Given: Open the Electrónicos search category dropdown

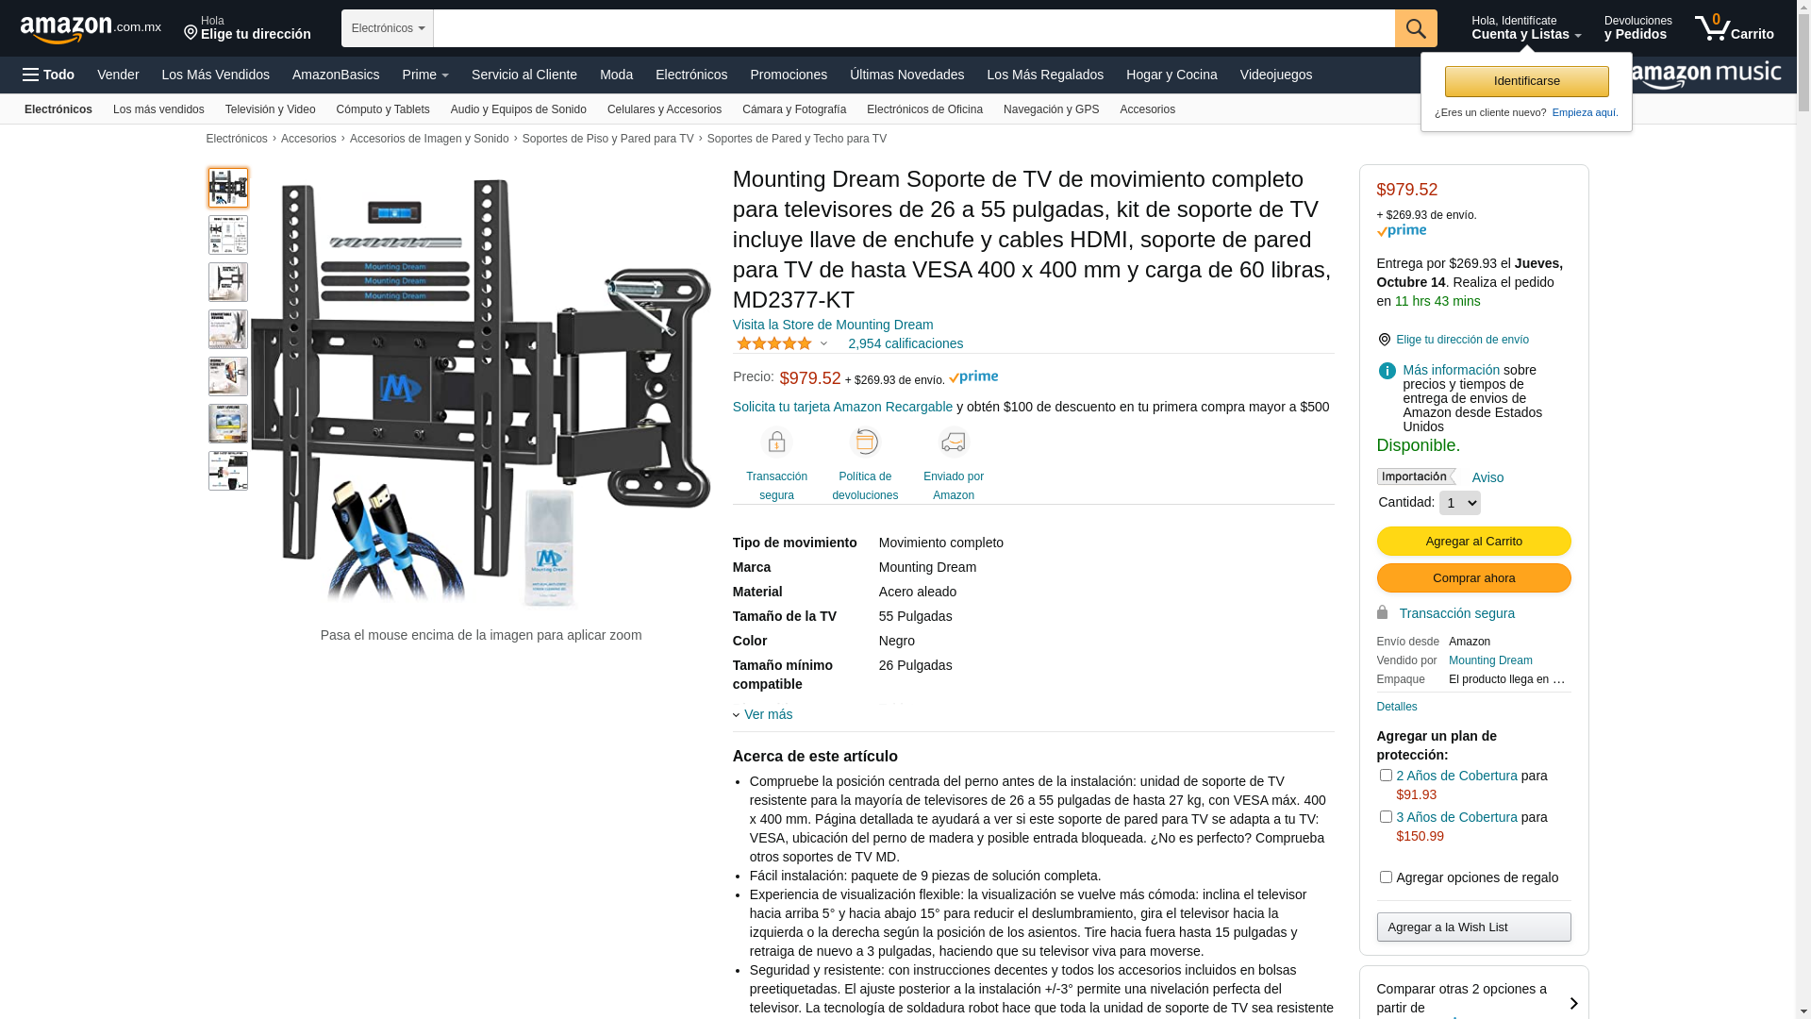Looking at the screenshot, I should pyautogui.click(x=388, y=28).
